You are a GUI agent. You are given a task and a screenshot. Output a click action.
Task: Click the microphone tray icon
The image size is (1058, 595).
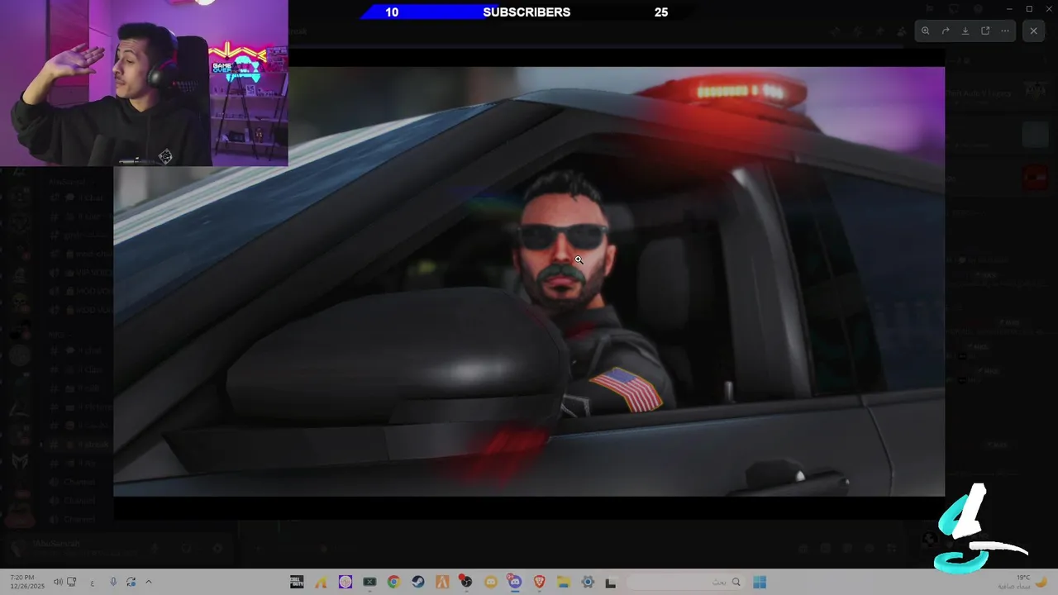coord(113,582)
